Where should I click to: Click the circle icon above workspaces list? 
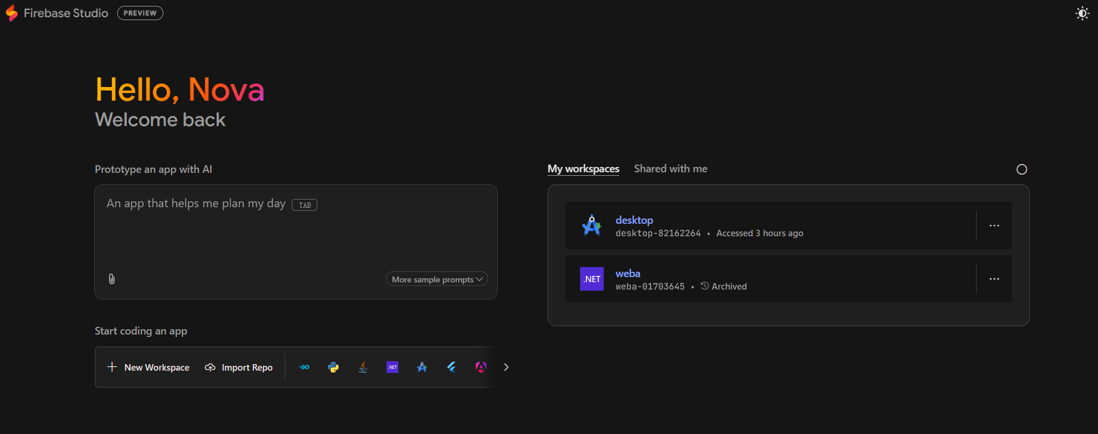(x=1022, y=169)
